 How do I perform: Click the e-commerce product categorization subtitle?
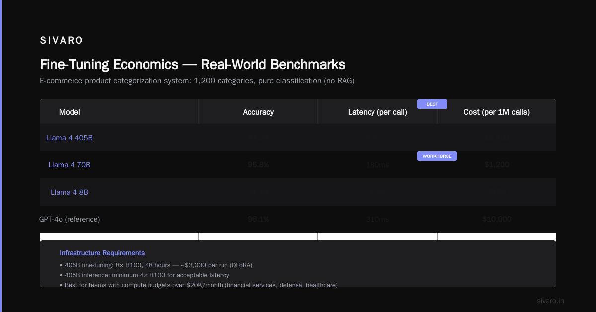pyautogui.click(x=197, y=81)
